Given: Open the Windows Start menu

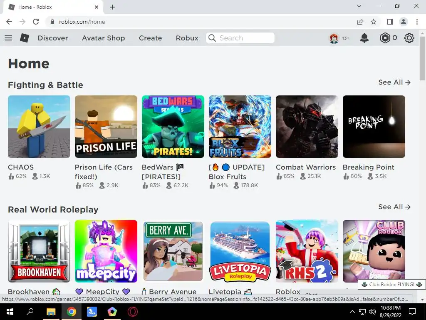Looking at the screenshot, I should (10, 312).
